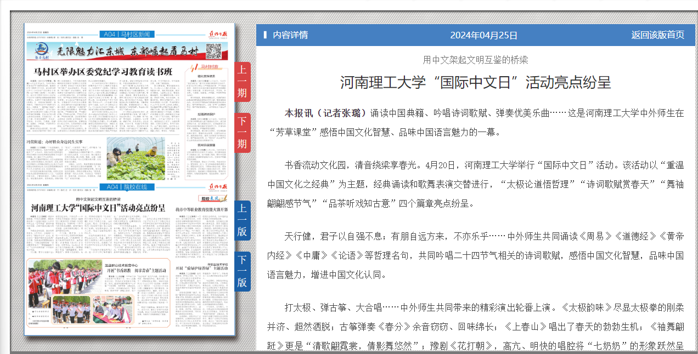Click the QR code on newspaper banner

click(214, 52)
